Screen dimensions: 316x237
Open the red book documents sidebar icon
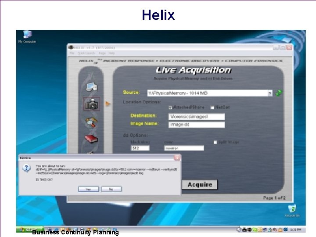point(91,139)
